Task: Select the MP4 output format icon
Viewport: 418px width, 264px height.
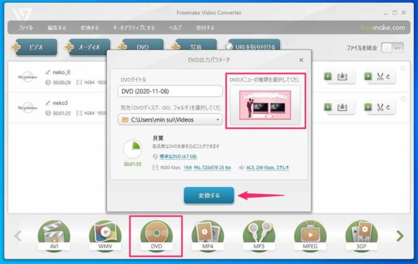Action: coord(208,235)
